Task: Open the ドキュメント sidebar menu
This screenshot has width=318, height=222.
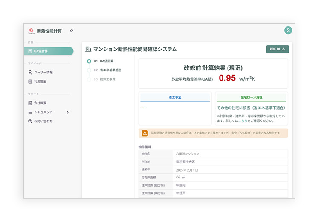Action: tap(43, 112)
